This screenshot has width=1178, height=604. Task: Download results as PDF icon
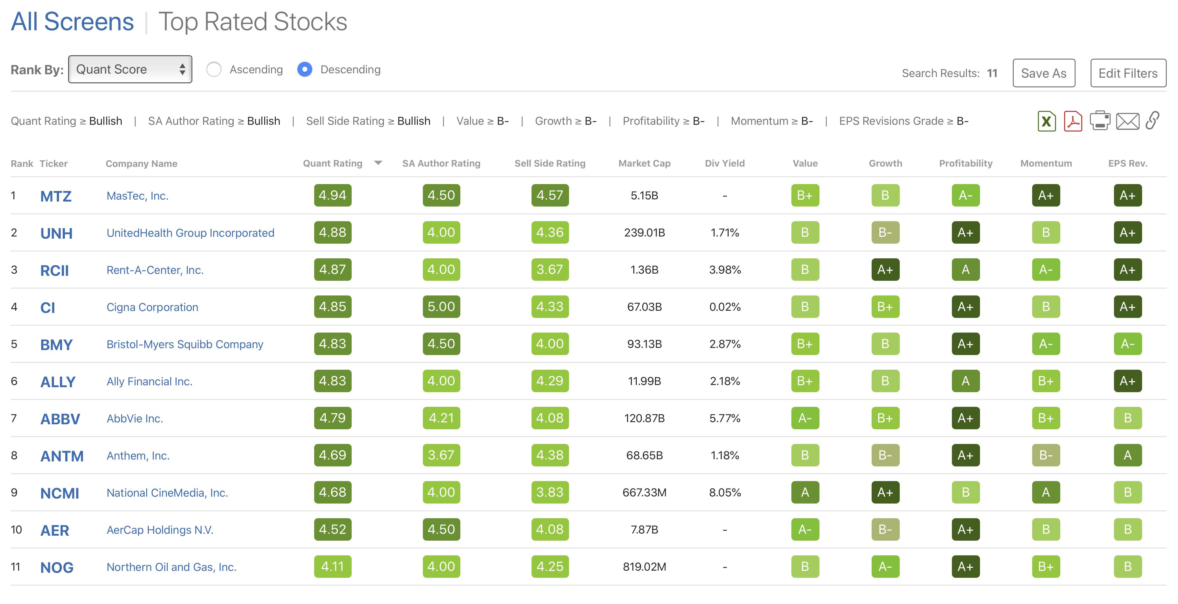coord(1073,121)
